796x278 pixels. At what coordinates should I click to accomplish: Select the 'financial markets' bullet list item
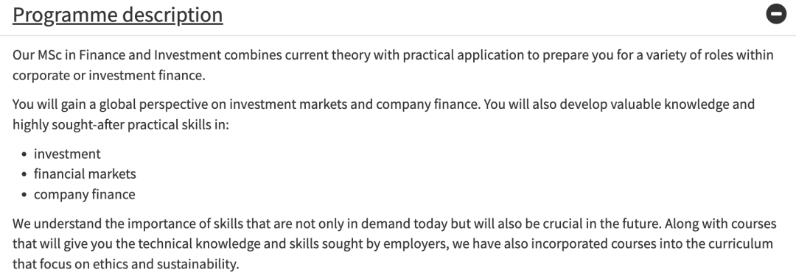85,174
